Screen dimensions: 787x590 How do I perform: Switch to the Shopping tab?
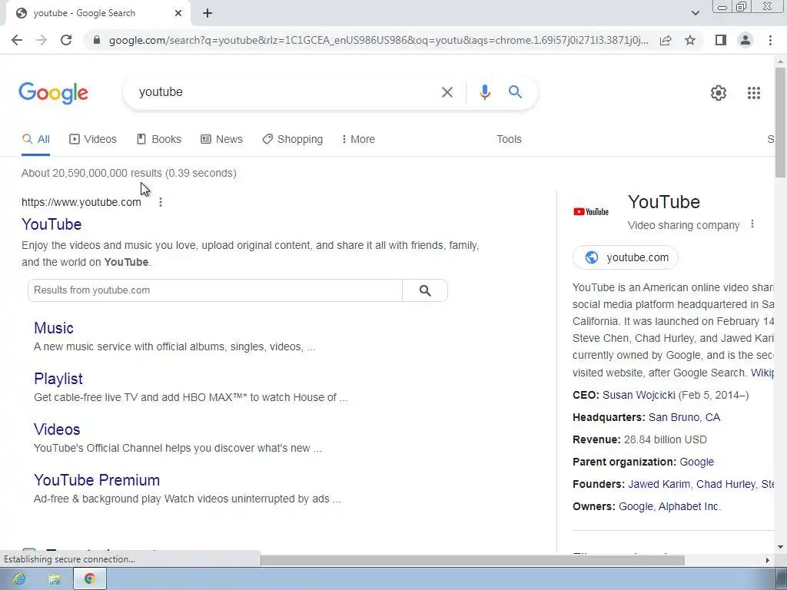(x=293, y=139)
